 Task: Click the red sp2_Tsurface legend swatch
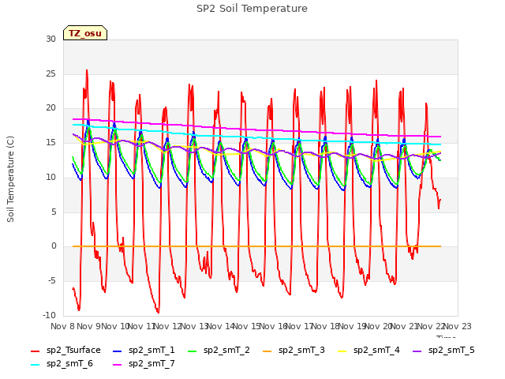[35, 351]
